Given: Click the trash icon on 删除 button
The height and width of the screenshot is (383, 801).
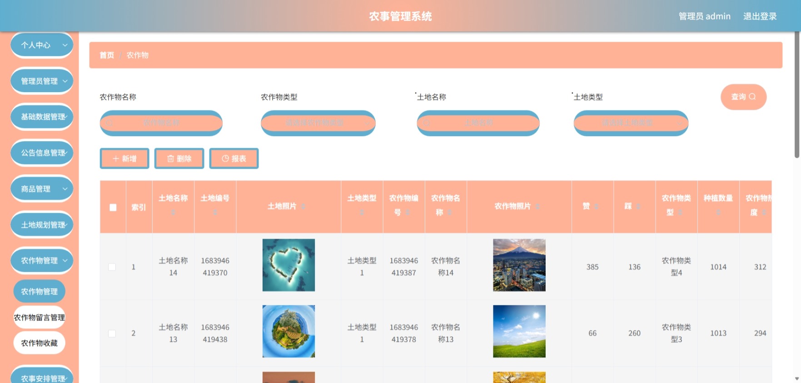Looking at the screenshot, I should (170, 159).
